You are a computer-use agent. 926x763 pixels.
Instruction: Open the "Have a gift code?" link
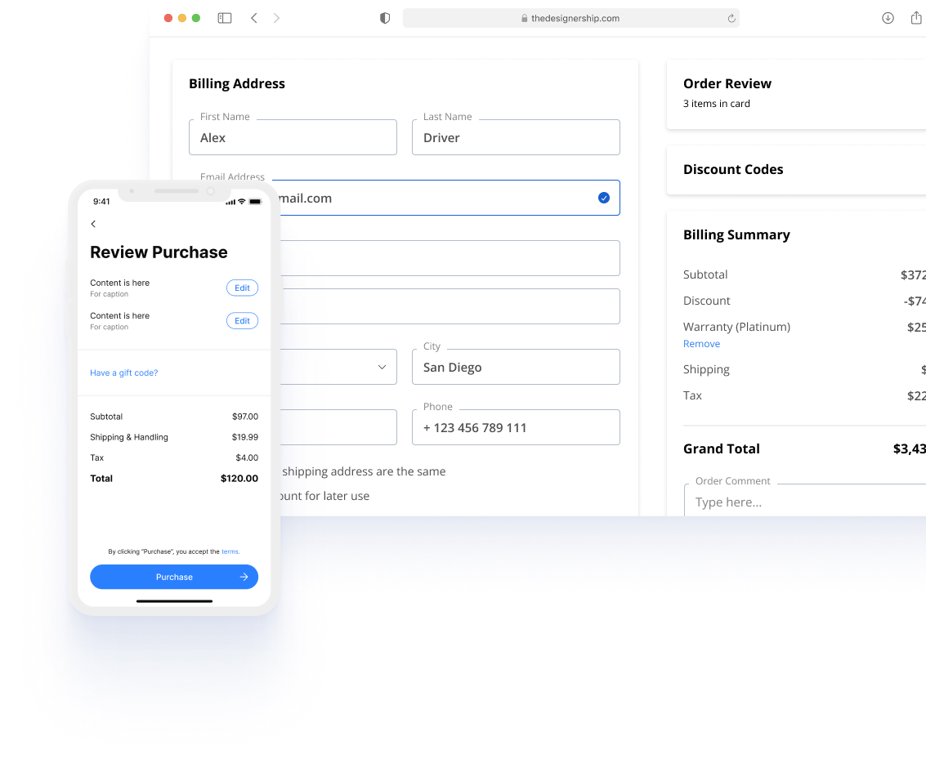124,373
